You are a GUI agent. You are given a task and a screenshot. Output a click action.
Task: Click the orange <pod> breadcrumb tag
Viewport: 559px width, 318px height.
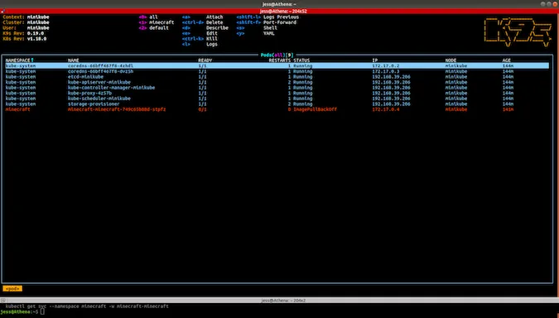12,289
